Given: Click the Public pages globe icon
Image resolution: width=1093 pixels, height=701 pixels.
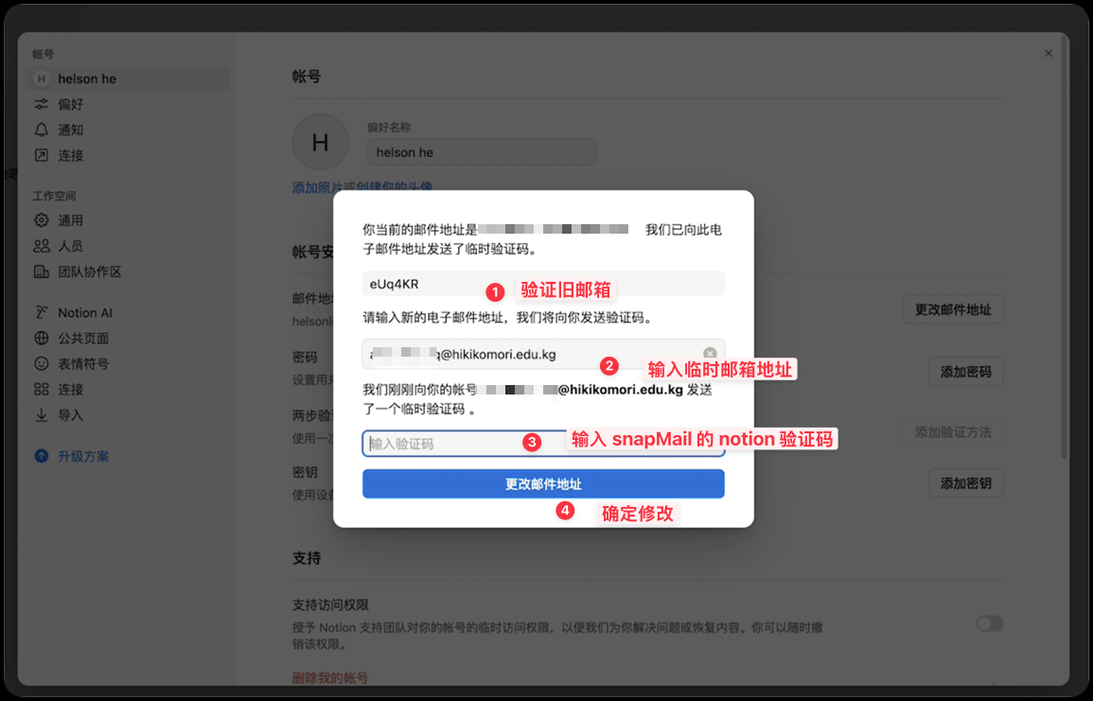Looking at the screenshot, I should [x=42, y=339].
